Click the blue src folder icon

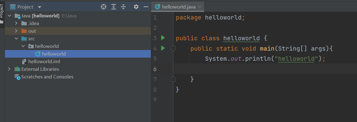click(24, 38)
